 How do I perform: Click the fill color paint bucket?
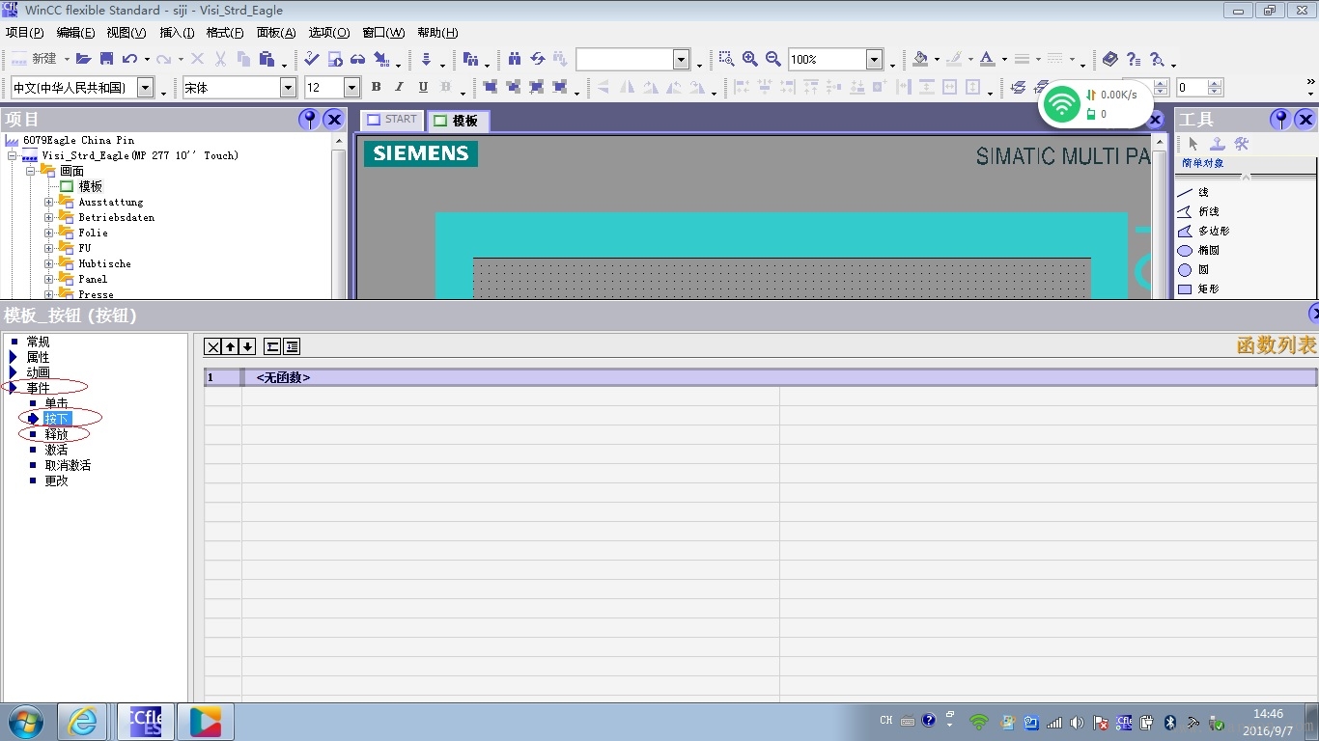(x=920, y=59)
